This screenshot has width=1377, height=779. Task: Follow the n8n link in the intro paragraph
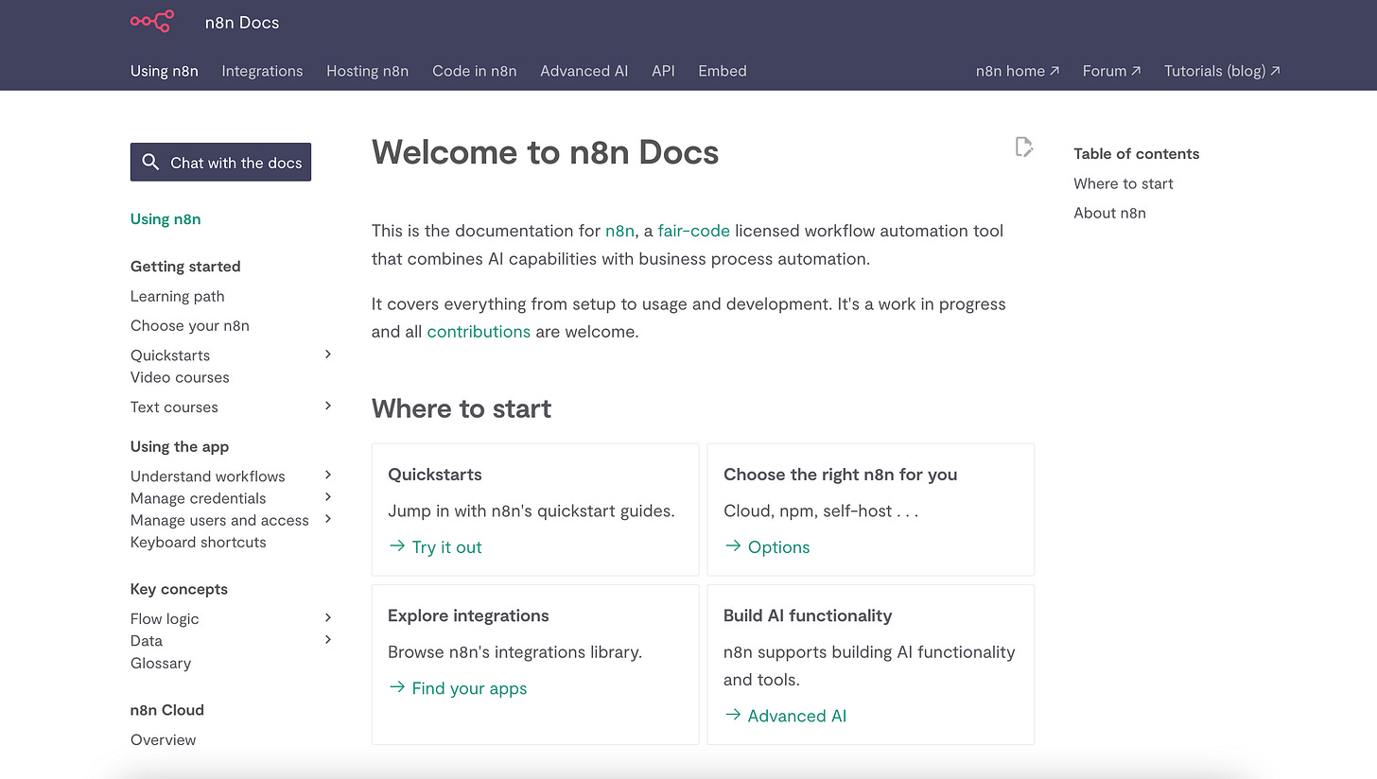[x=619, y=231]
